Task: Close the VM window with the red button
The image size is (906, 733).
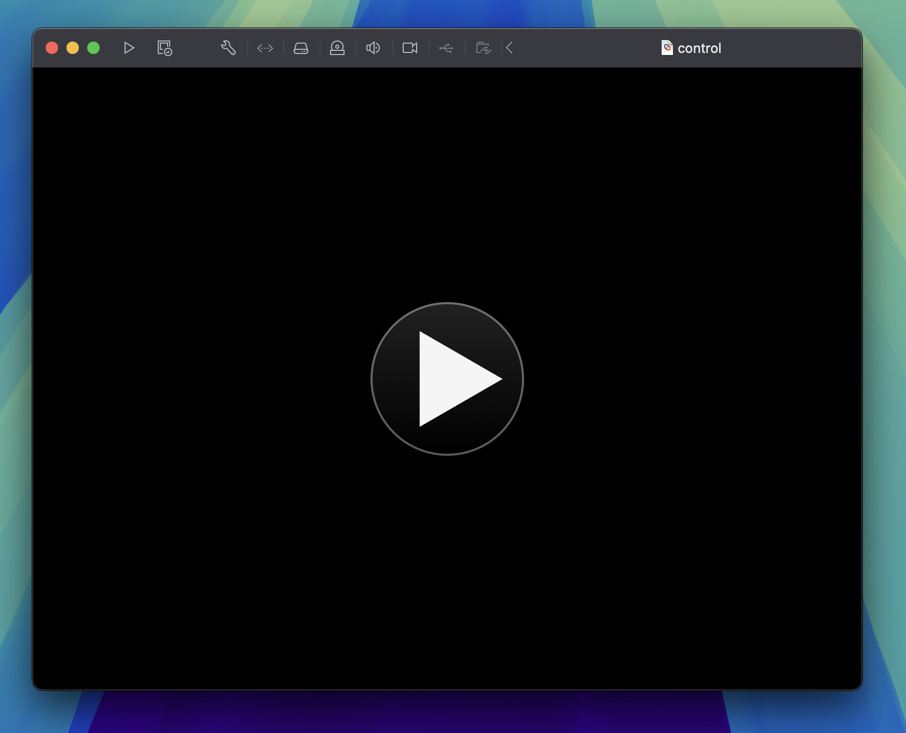Action: tap(52, 47)
